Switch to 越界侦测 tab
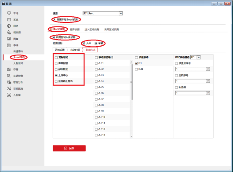Screen dimensions: 233x172 point(75,29)
